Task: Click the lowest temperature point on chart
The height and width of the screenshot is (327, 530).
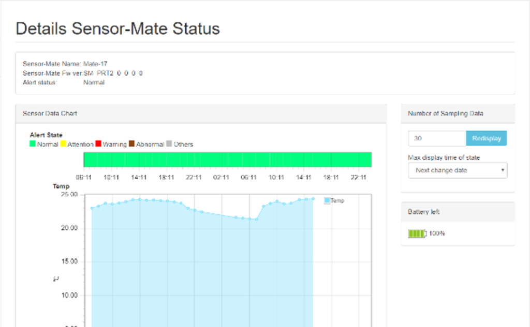Action: (x=256, y=219)
